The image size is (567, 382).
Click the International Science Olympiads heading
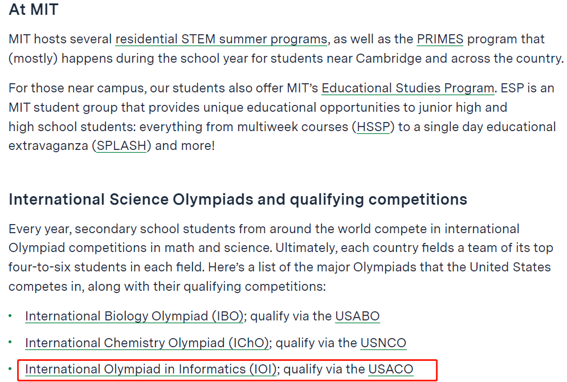tap(238, 200)
